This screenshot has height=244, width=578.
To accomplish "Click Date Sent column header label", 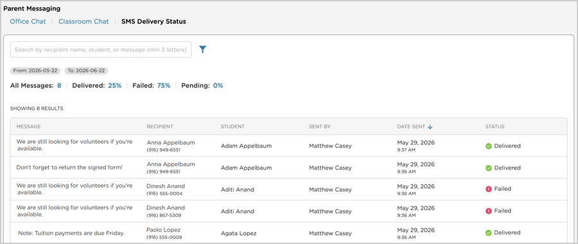I will coord(411,126).
